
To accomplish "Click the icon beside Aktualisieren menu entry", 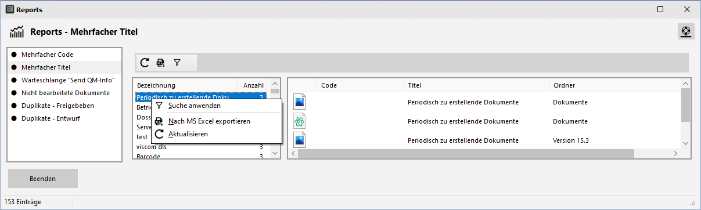I will pyautogui.click(x=160, y=134).
